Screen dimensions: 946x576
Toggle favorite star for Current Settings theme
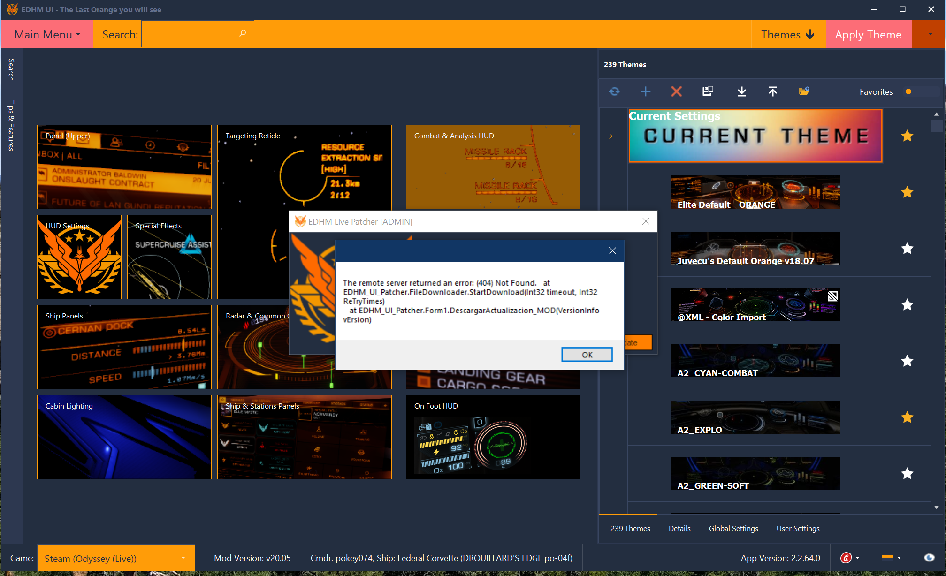[x=908, y=136]
